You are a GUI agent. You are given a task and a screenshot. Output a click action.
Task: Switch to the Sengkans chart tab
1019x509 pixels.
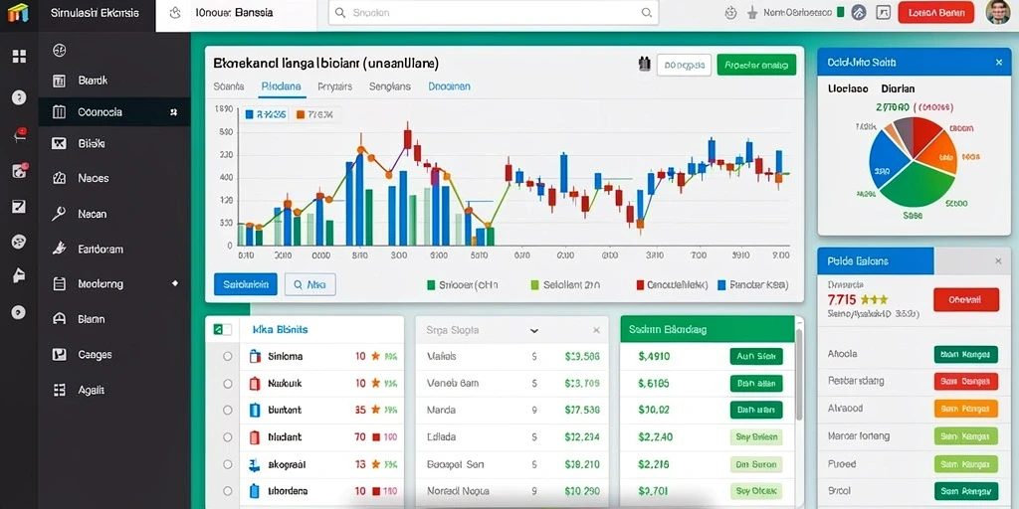[390, 85]
